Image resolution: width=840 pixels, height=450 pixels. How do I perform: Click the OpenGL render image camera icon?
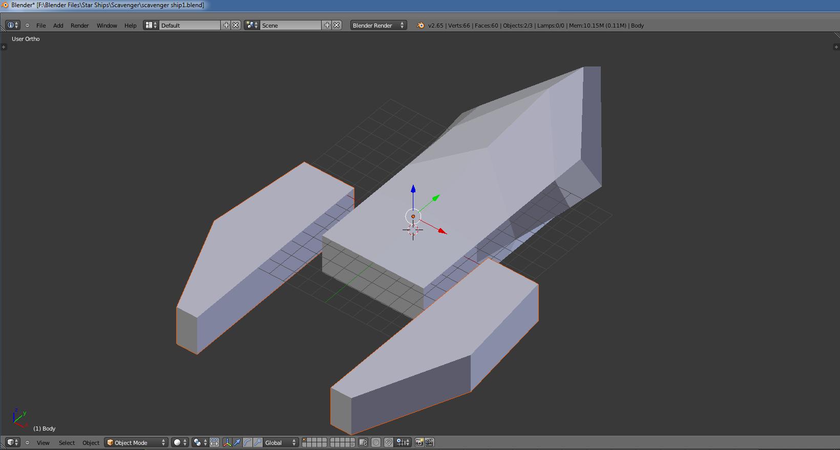419,442
